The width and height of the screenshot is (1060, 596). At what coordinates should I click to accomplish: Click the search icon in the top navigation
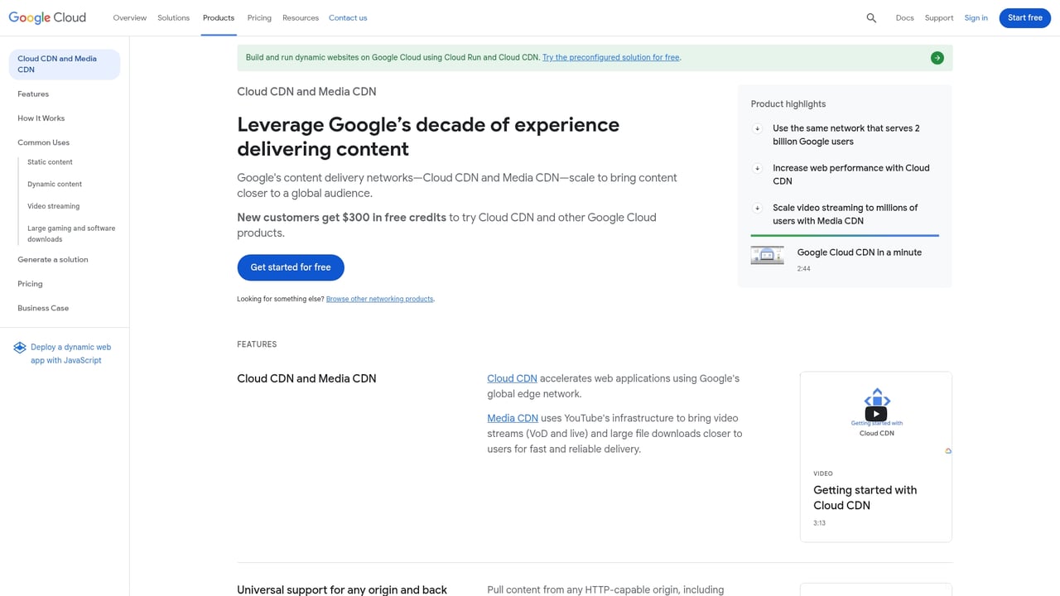[870, 17]
